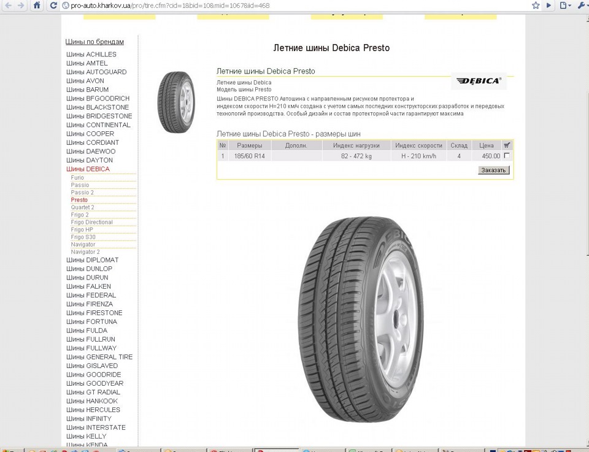Click the DEBICA brand logo

pos(479,81)
